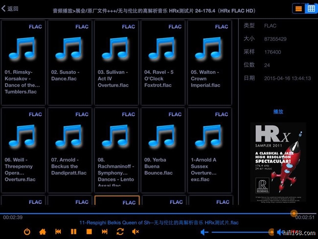Stop the audio playback
318x239 pixels.
tap(89, 232)
